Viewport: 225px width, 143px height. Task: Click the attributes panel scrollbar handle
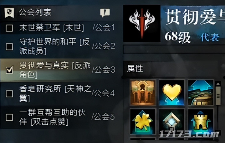click(x=218, y=96)
